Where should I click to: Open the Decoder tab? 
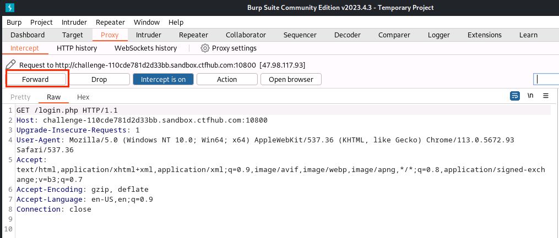(x=347, y=35)
